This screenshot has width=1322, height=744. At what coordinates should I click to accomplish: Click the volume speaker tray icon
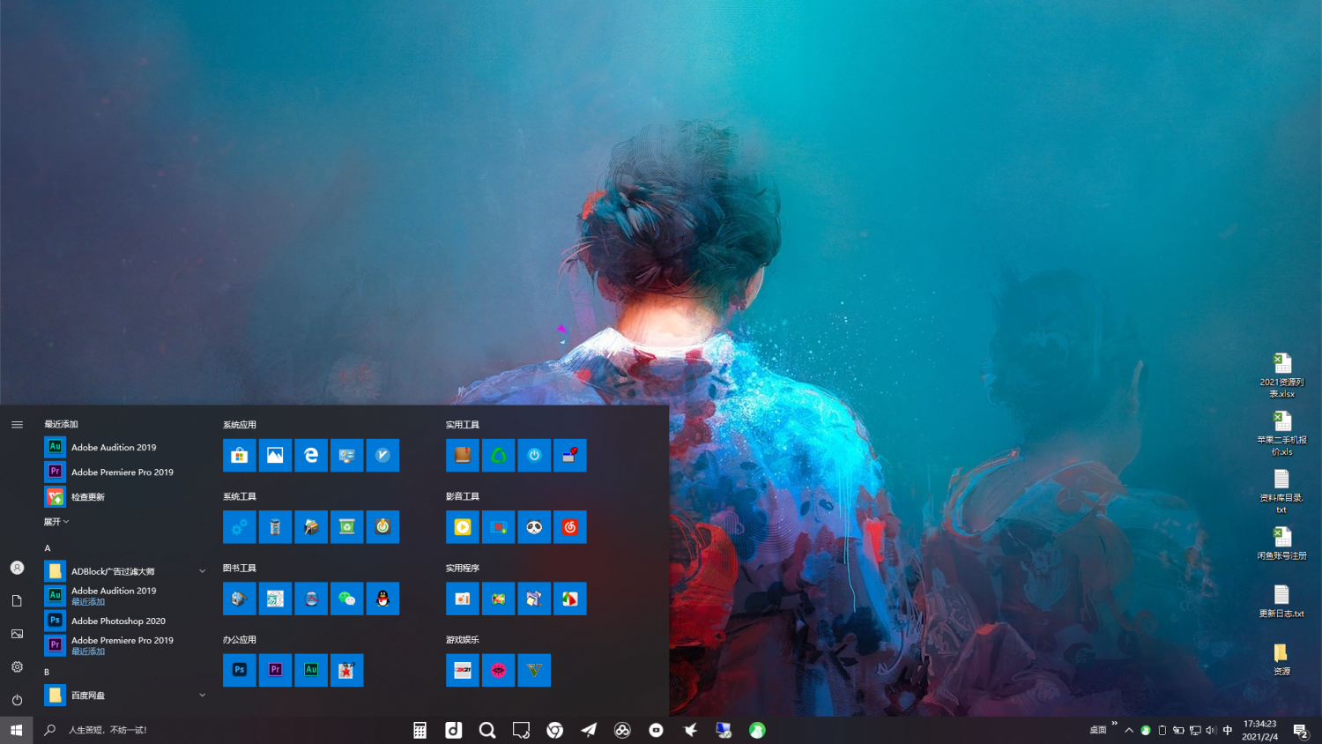click(x=1211, y=730)
